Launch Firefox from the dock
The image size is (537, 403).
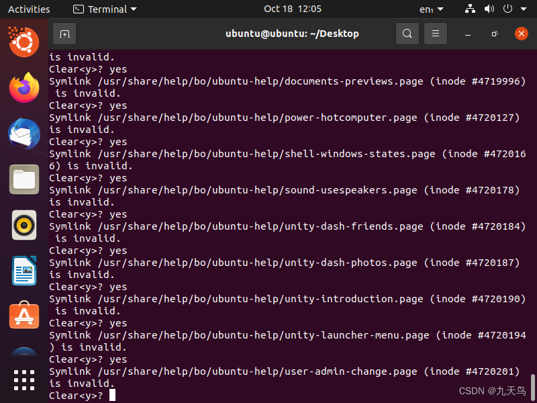tap(24, 88)
